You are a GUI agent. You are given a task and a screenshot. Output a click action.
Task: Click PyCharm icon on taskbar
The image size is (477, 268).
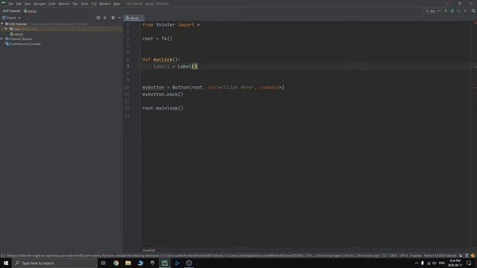[x=165, y=263]
